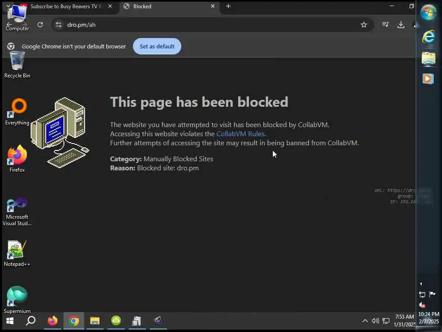This screenshot has height=332, width=442.
Task: Close the Blocked tab
Action: [x=212, y=6]
